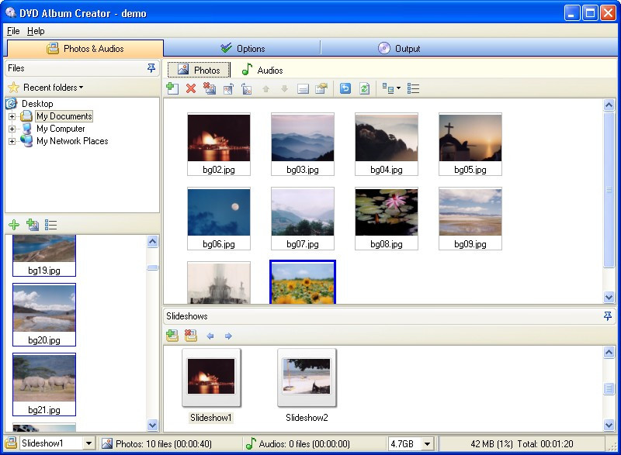This screenshot has height=455, width=621.
Task: Click the photo pane scrollbar thumb
Action: point(609,190)
